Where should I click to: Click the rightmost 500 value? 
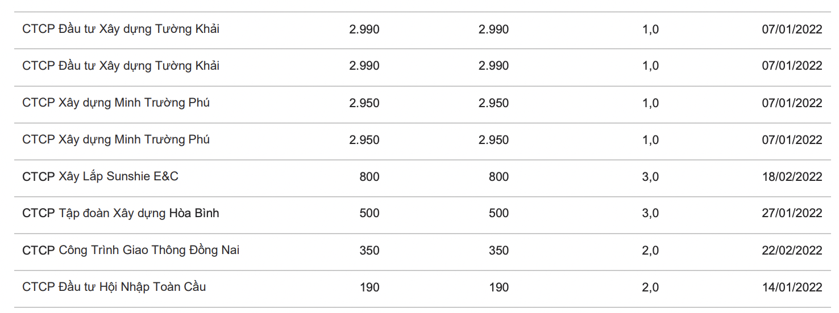point(499,213)
